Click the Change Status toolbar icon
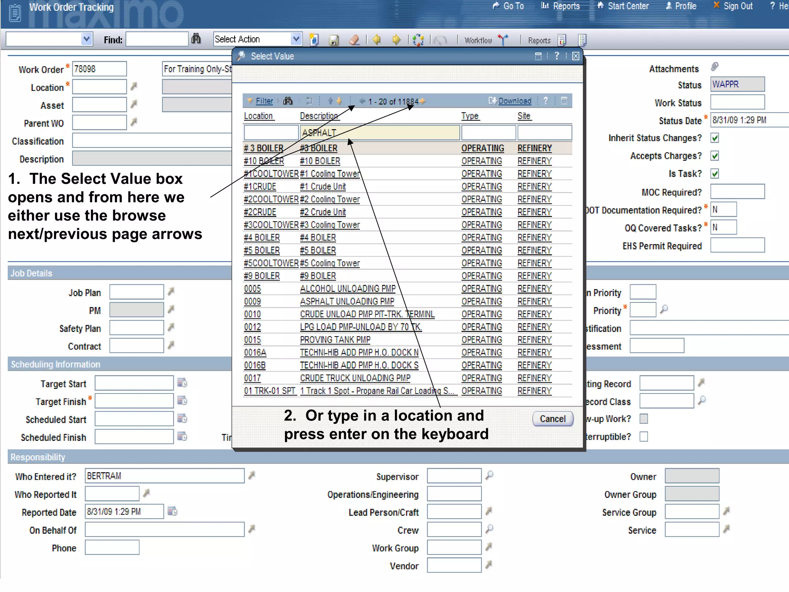 (x=418, y=40)
